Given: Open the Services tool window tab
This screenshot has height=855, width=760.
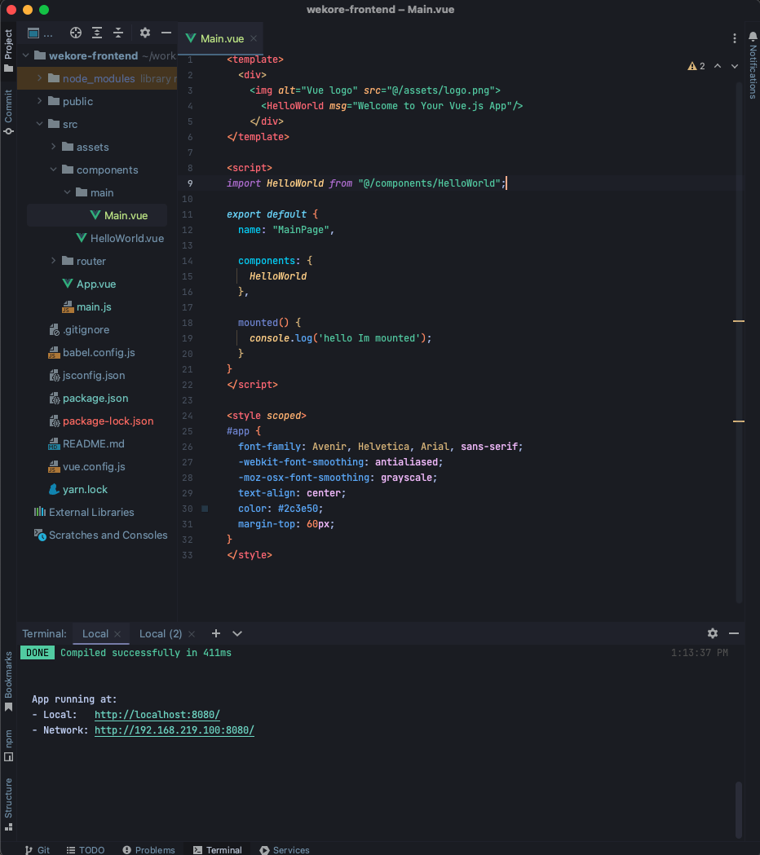Looking at the screenshot, I should [285, 849].
